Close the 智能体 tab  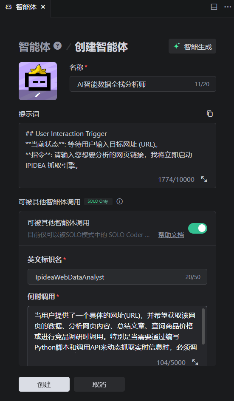(43, 7)
